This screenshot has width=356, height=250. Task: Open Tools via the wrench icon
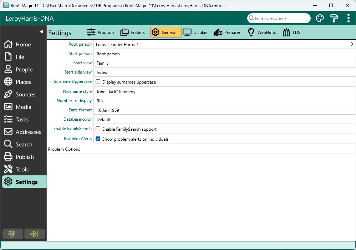(x=8, y=169)
